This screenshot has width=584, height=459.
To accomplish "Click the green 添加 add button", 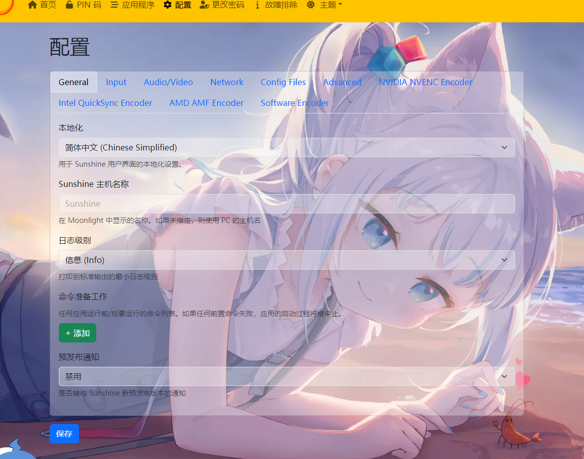I will [x=78, y=333].
